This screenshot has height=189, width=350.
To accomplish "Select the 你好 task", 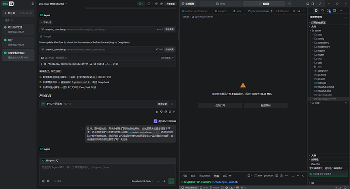I will click(x=18, y=42).
